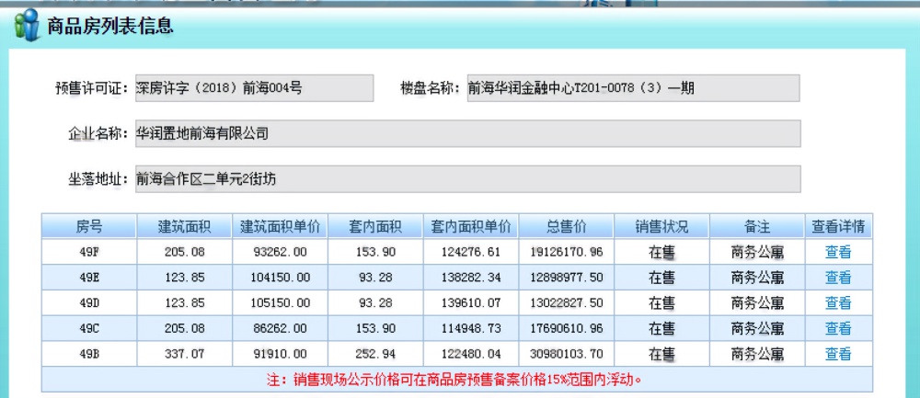Click the 房号 column header

point(89,226)
